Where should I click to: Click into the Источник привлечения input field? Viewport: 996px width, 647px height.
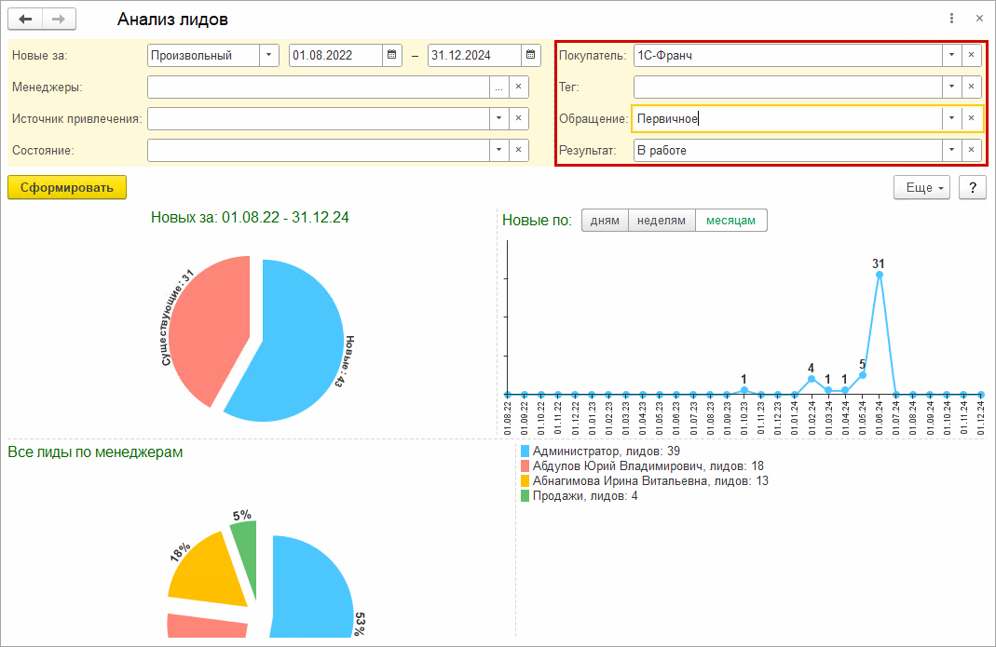click(319, 119)
